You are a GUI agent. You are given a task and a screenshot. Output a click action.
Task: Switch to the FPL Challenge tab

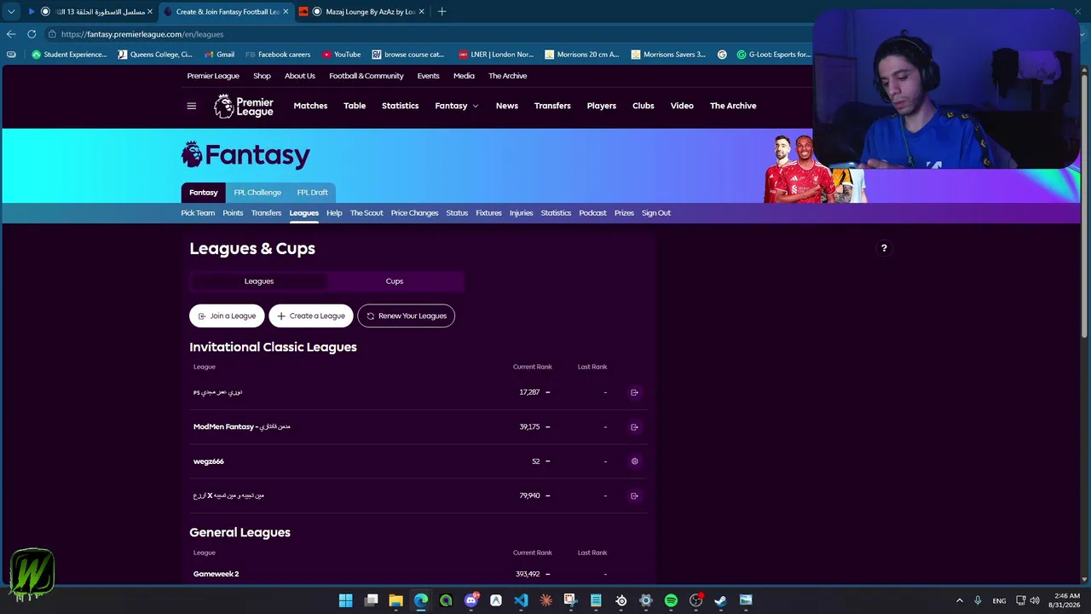(x=257, y=193)
